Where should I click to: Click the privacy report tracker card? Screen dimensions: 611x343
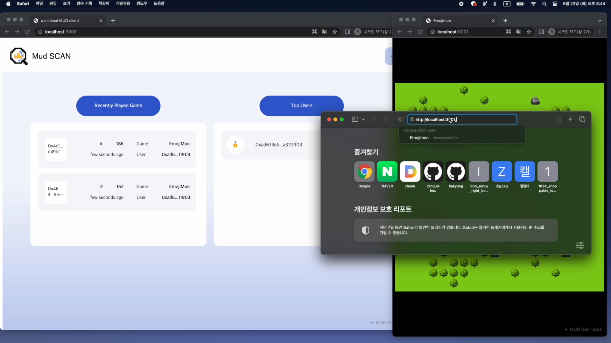tap(456, 230)
